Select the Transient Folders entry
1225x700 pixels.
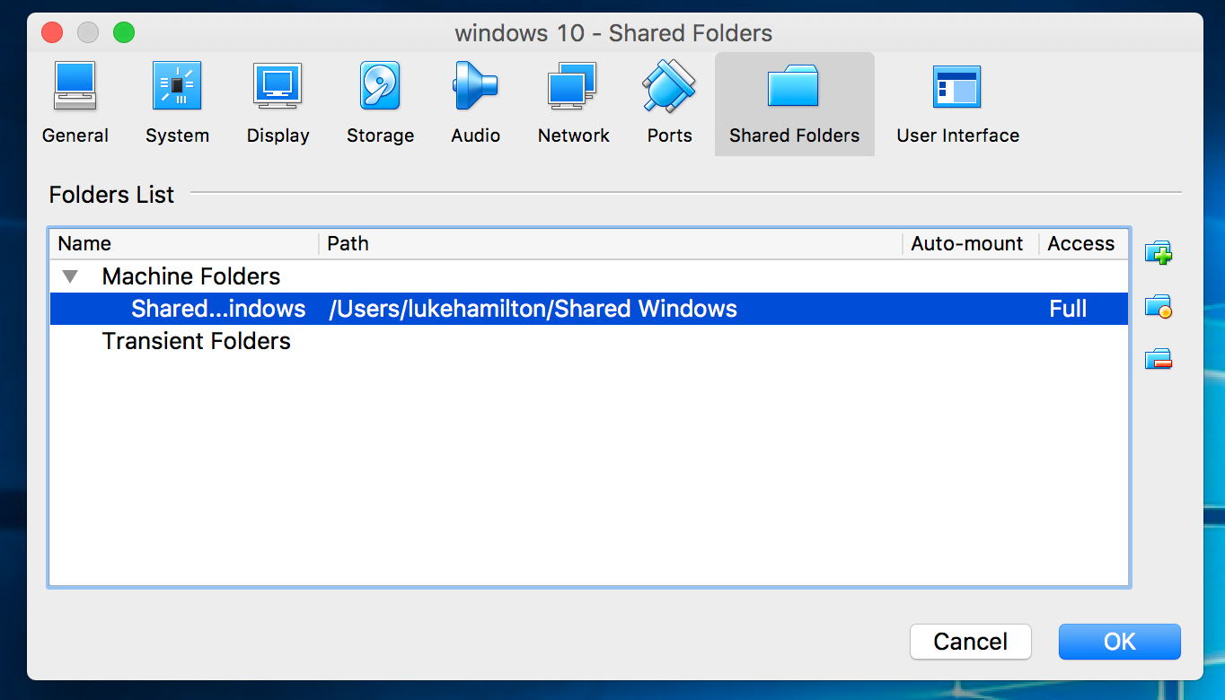point(197,341)
